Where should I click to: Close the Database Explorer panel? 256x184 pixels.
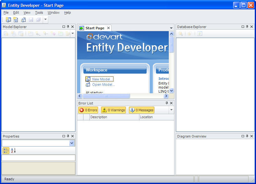(x=252, y=27)
